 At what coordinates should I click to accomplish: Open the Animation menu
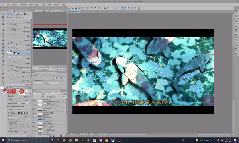click(x=23, y=5)
